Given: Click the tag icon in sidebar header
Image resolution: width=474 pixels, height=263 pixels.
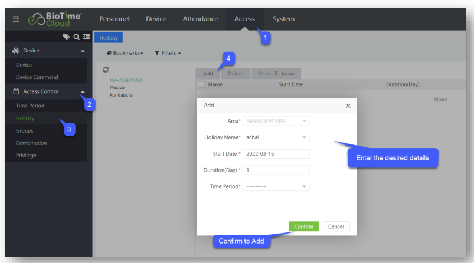Looking at the screenshot, I should pos(66,37).
